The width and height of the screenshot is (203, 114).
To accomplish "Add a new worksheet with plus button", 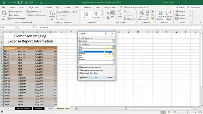I will pyautogui.click(x=76, y=108).
